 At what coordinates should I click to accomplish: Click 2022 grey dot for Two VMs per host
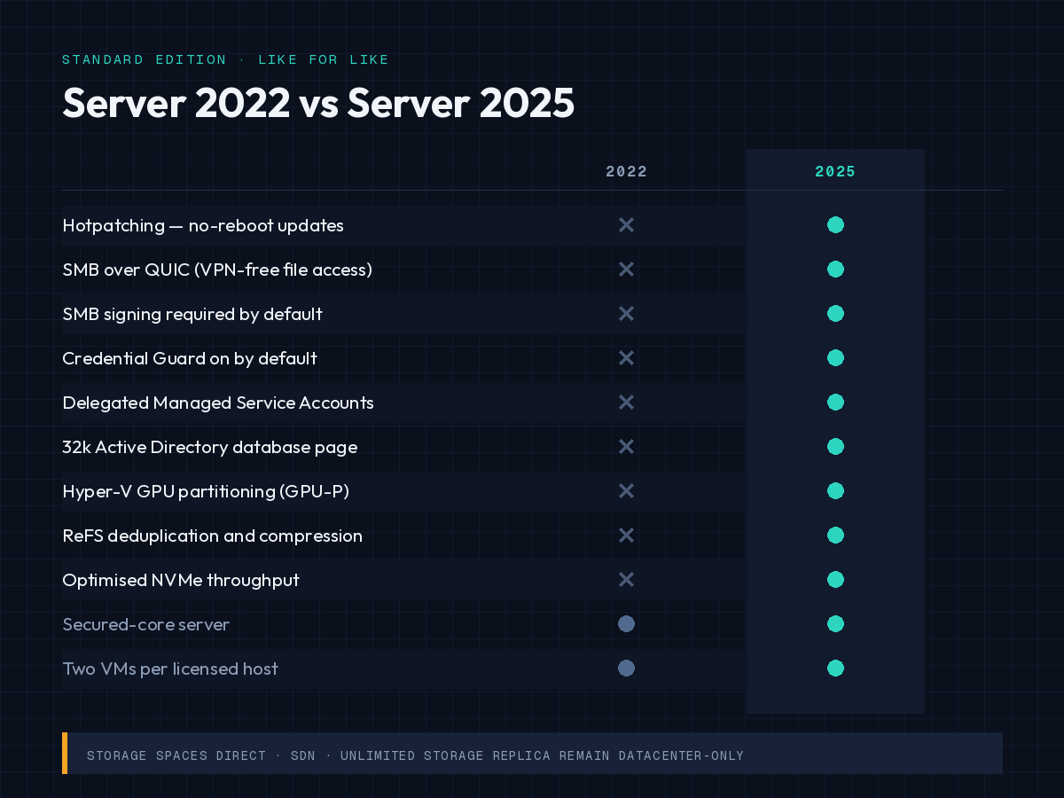(626, 669)
